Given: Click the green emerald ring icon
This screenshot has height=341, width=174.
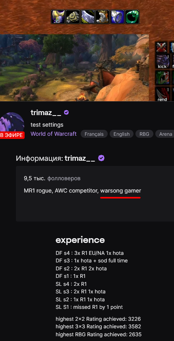Looking at the screenshot, I should (x=132, y=17).
